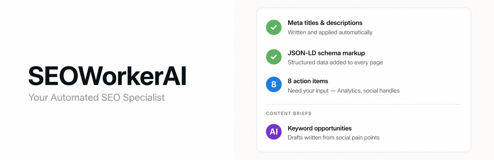Click 'Drafts written from social pain points'
The width and height of the screenshot is (494, 160).
click(334, 138)
